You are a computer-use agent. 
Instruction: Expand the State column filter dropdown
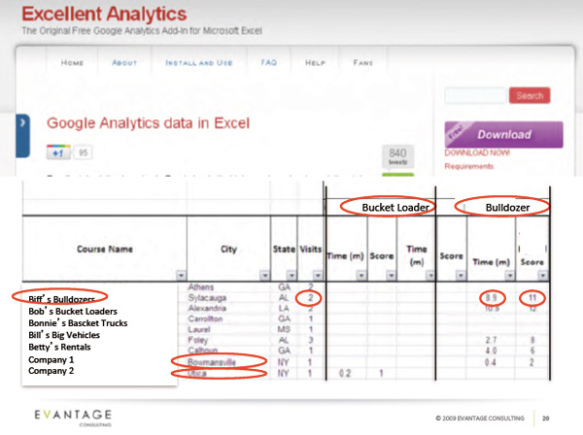point(291,276)
